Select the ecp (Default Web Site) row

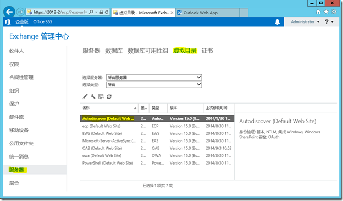point(157,126)
